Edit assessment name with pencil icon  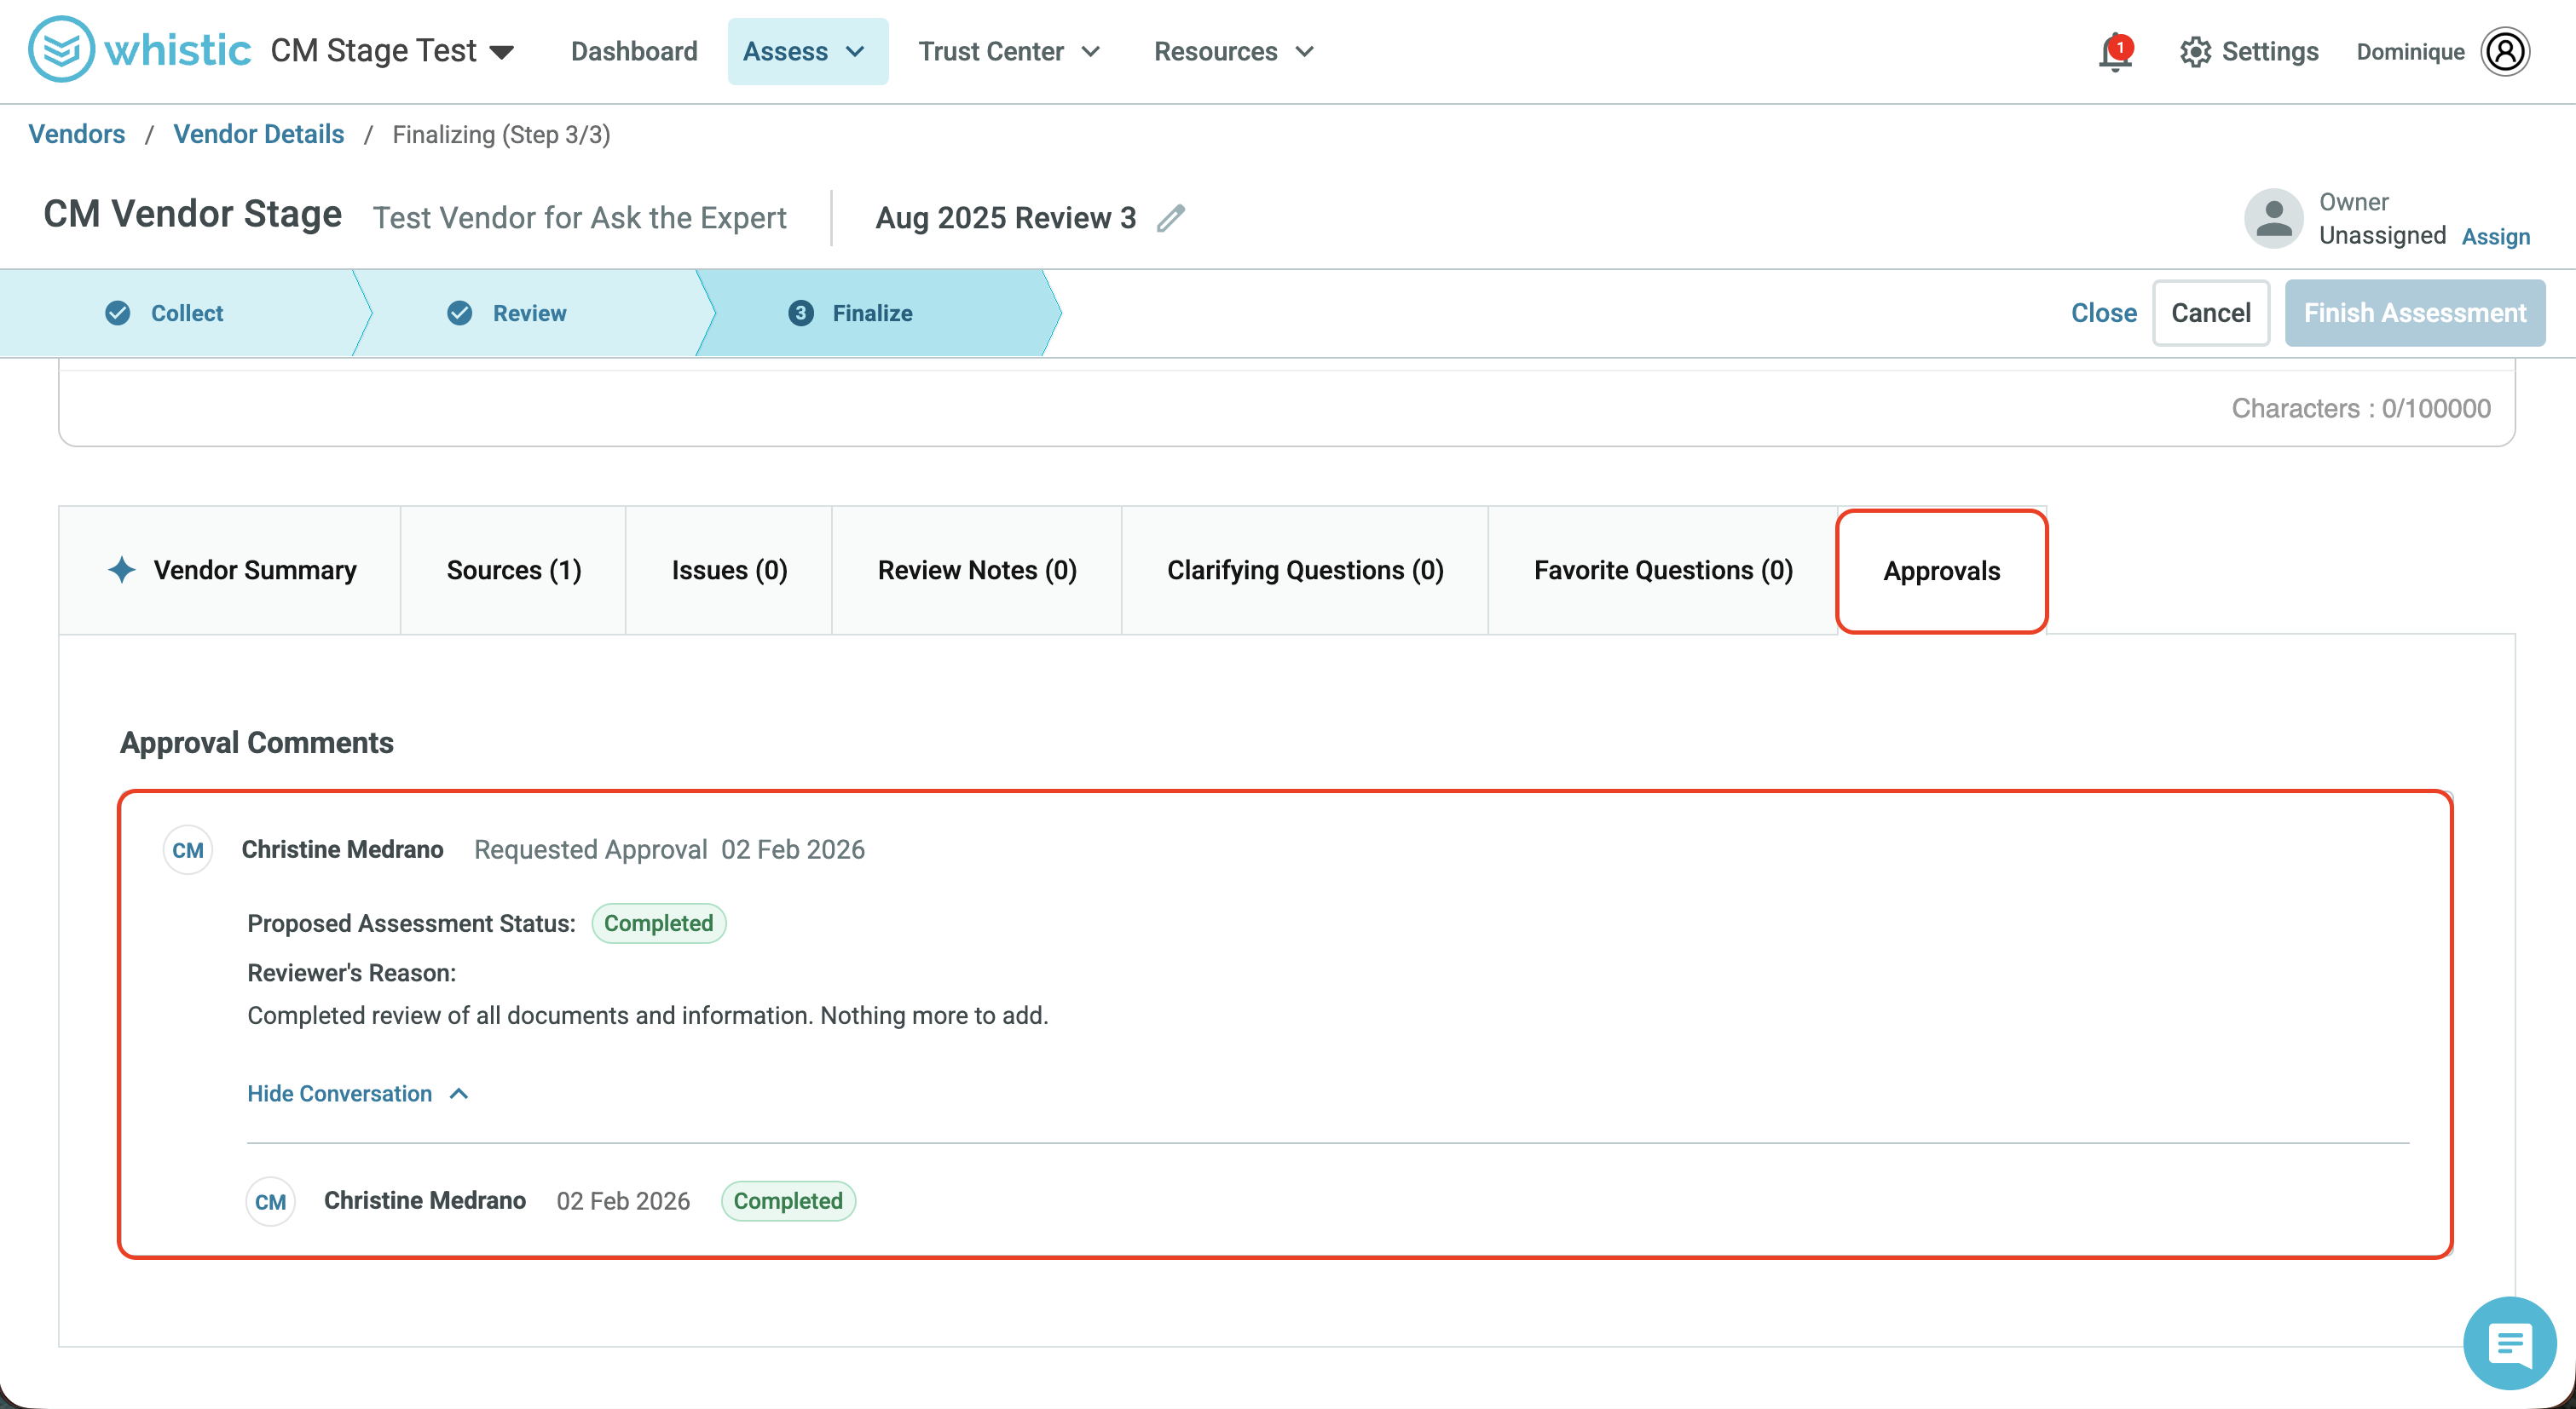[x=1171, y=218]
